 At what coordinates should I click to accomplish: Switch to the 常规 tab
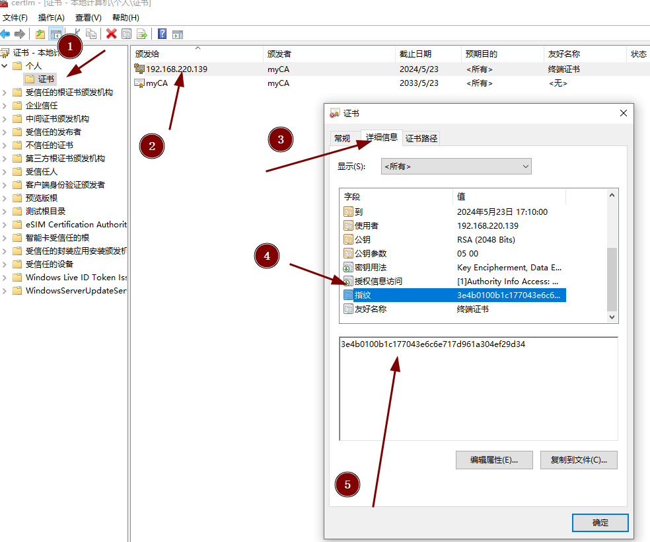342,139
